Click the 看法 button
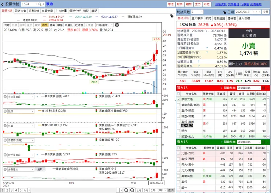Image resolution: width=271 pixels, height=193 pixels. [171, 4]
